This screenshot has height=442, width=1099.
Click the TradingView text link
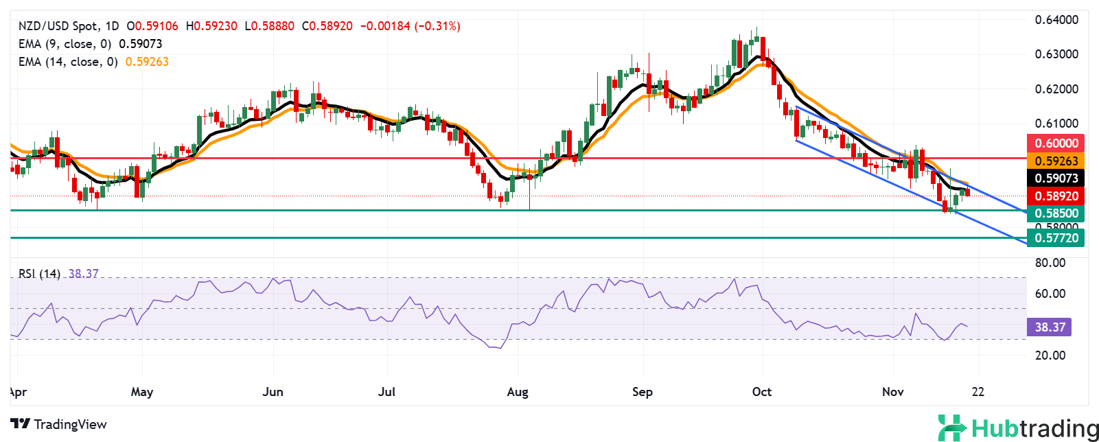pos(70,424)
